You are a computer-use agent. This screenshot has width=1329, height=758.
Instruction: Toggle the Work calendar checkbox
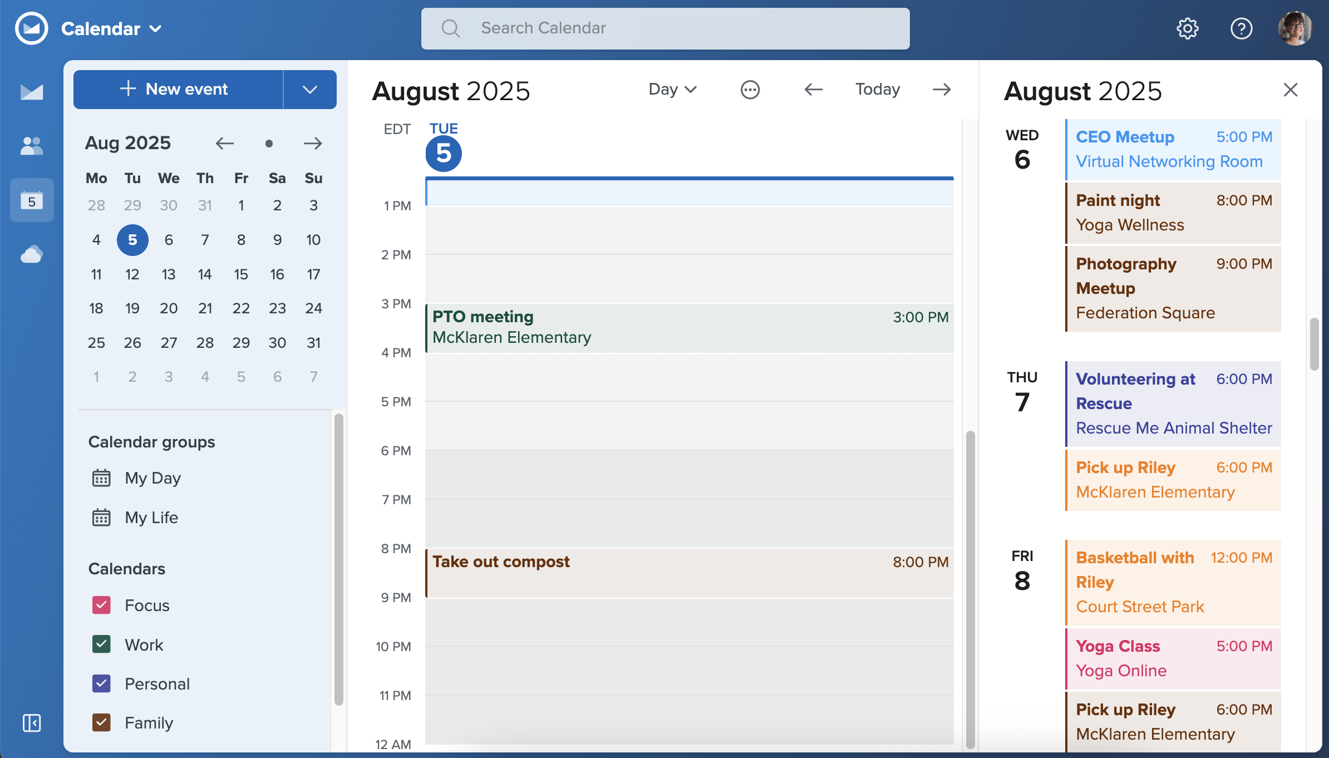(x=101, y=644)
